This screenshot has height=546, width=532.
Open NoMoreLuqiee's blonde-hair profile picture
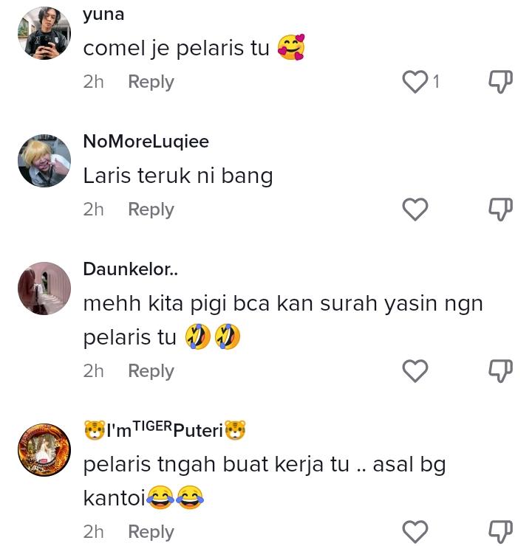point(44,161)
